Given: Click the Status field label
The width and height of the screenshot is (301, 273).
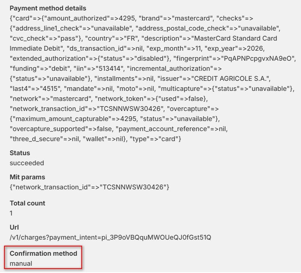Looking at the screenshot, I should coord(20,153).
